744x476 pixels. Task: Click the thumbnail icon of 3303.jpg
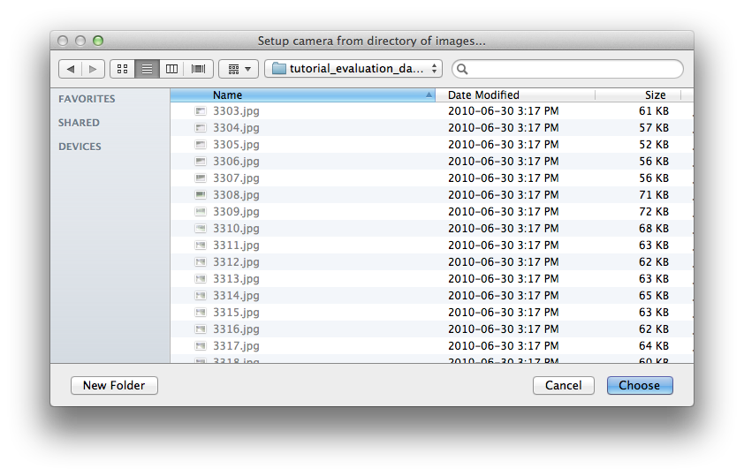tap(201, 111)
